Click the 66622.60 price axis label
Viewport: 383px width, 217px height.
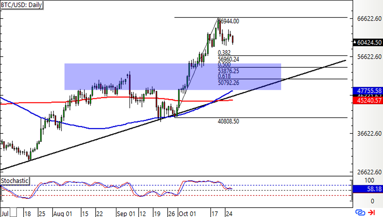(x=369, y=19)
